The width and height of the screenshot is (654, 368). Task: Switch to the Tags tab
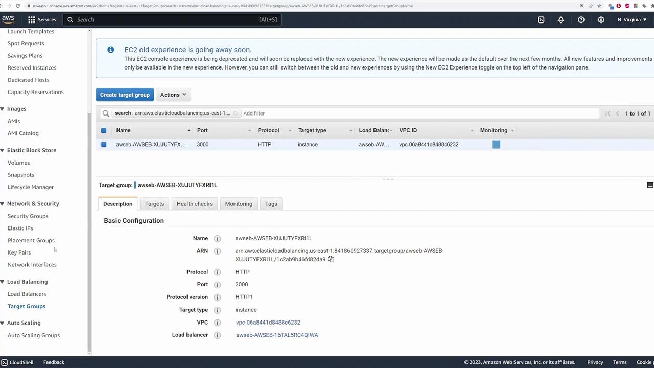click(271, 204)
